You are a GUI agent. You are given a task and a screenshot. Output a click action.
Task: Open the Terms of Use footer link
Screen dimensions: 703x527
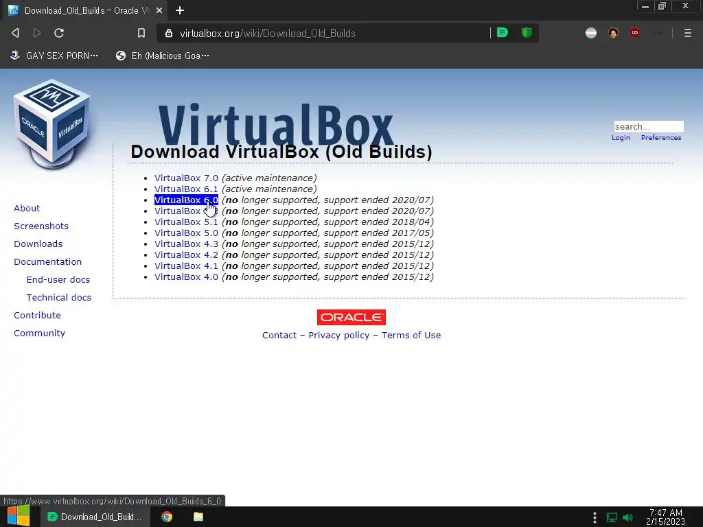pyautogui.click(x=411, y=335)
